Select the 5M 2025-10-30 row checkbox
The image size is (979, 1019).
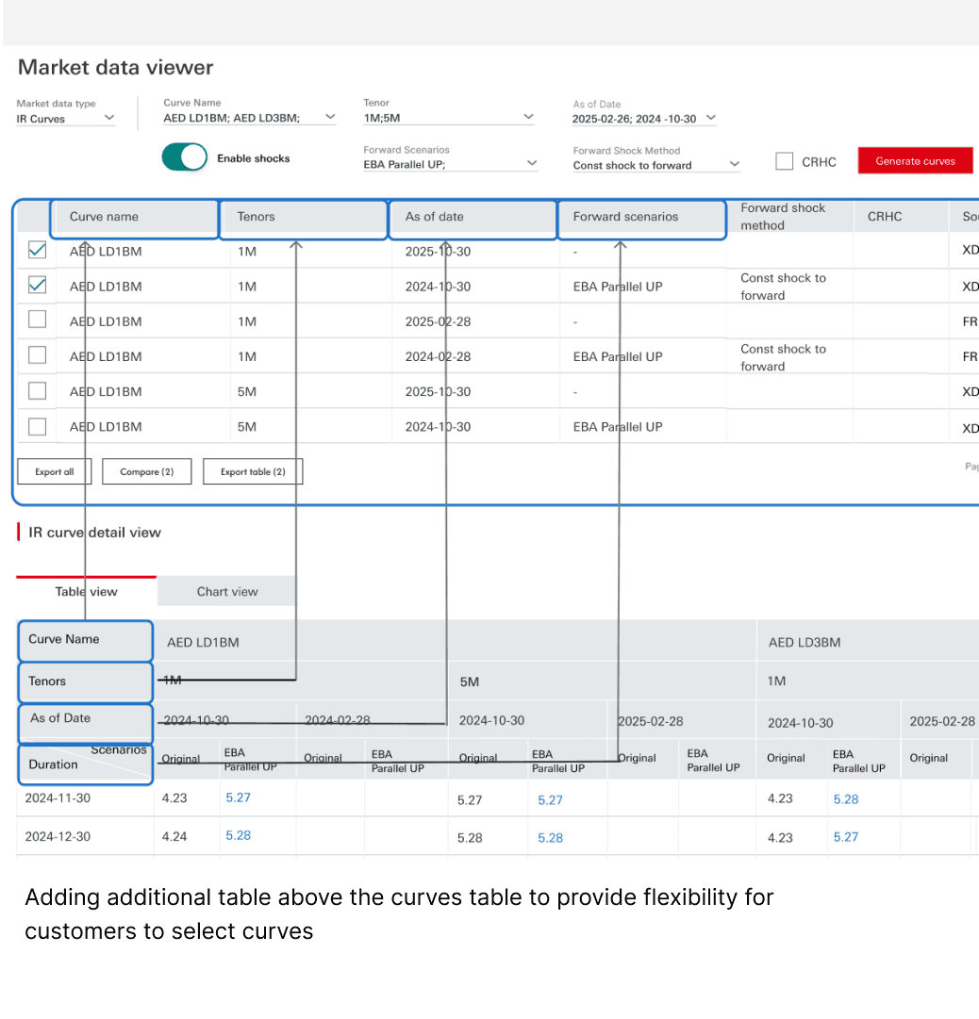pos(38,391)
